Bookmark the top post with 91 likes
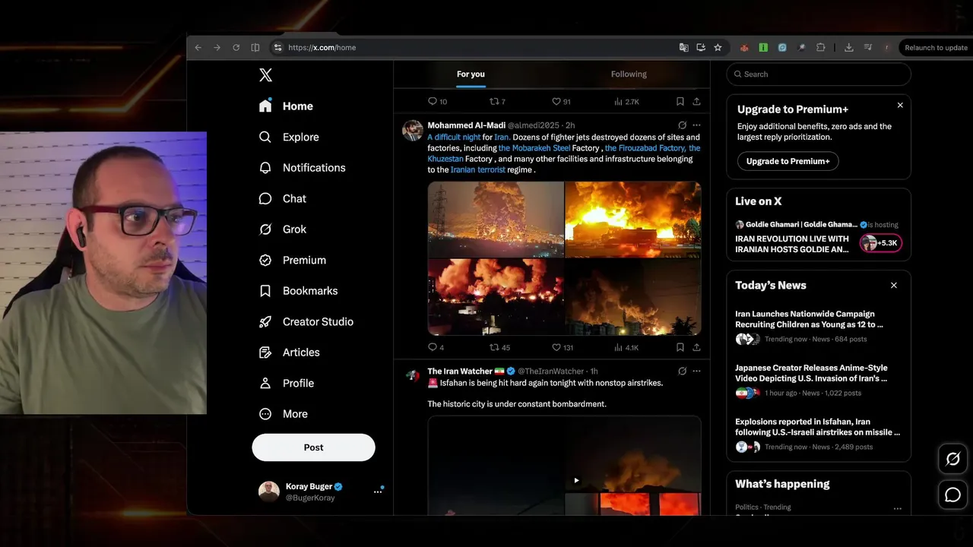973x547 pixels. (x=680, y=101)
